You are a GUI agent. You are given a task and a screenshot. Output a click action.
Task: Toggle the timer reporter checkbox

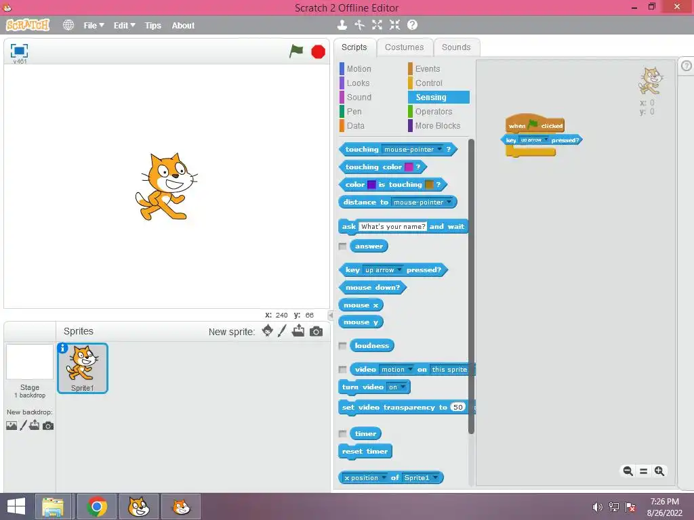pos(342,434)
